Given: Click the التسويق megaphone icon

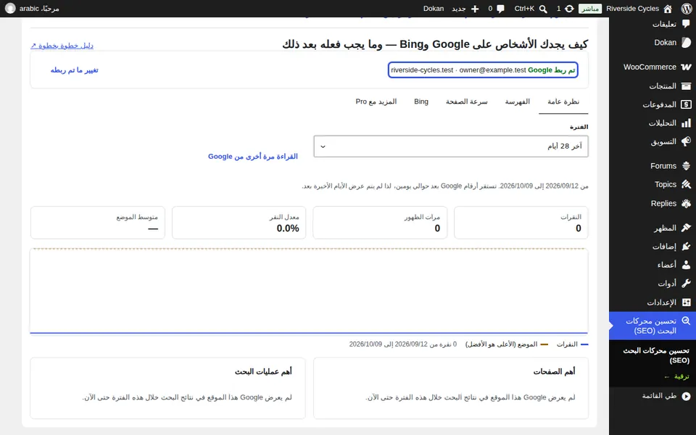Looking at the screenshot, I should [687, 141].
